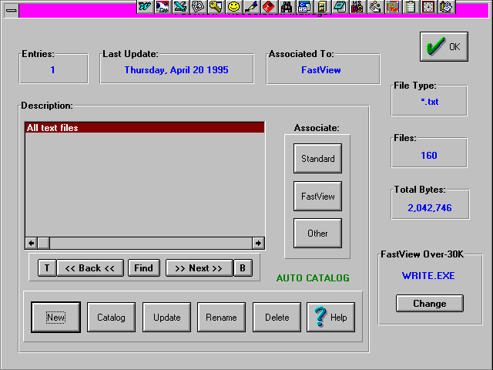Click the Update button
493x370 pixels.
coord(166,317)
